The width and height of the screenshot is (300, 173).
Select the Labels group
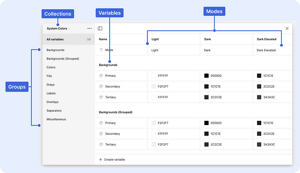click(51, 93)
